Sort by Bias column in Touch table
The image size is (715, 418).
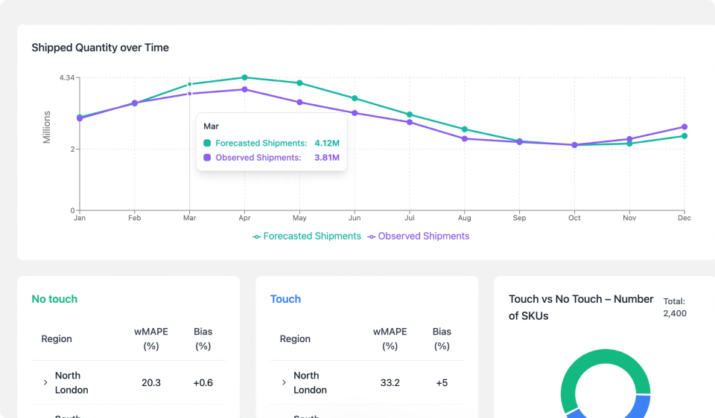point(442,338)
